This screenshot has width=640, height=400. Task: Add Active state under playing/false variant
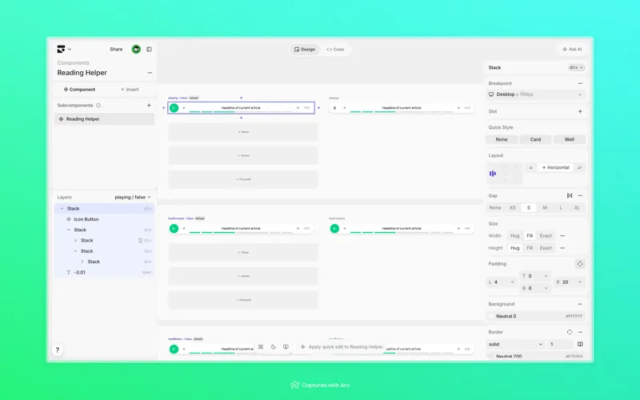click(x=243, y=155)
